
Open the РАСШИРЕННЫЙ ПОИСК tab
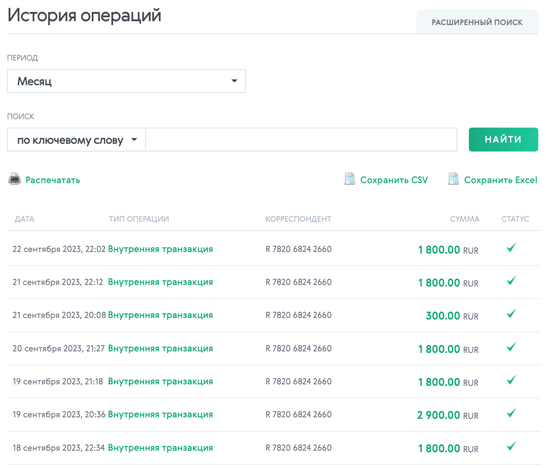point(477,22)
